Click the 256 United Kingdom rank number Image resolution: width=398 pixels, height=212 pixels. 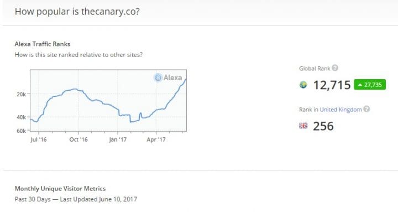pyautogui.click(x=323, y=126)
